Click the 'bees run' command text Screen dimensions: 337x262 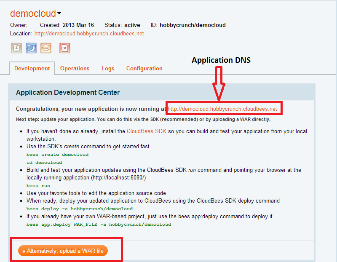[38, 186]
